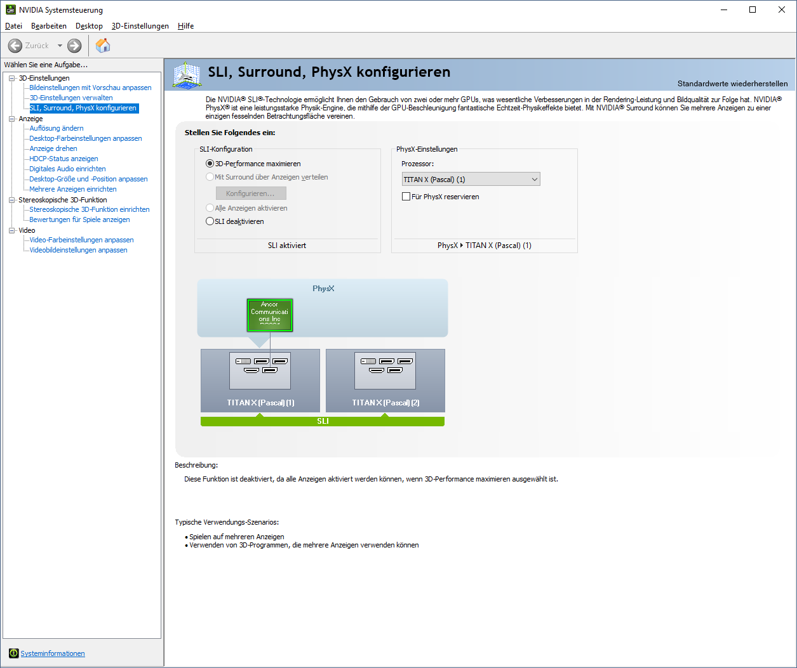Image resolution: width=797 pixels, height=668 pixels.
Task: Open 3D-Einstellungen verwalten page
Action: click(x=71, y=98)
